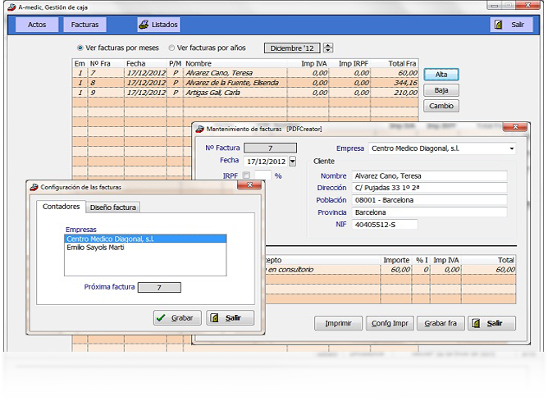Click the door icon on the invoice dialog's Salir
This screenshot has width=548, height=401.
click(x=476, y=323)
